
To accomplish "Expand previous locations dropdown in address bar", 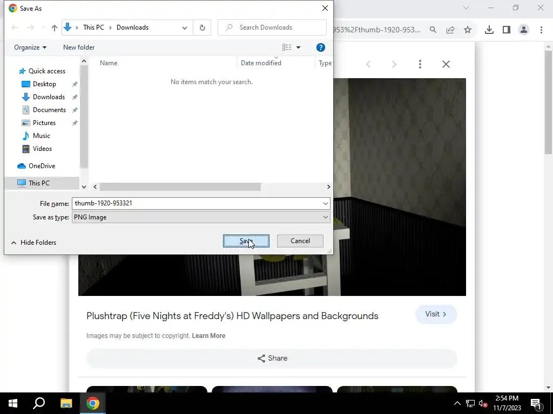I will point(185,27).
